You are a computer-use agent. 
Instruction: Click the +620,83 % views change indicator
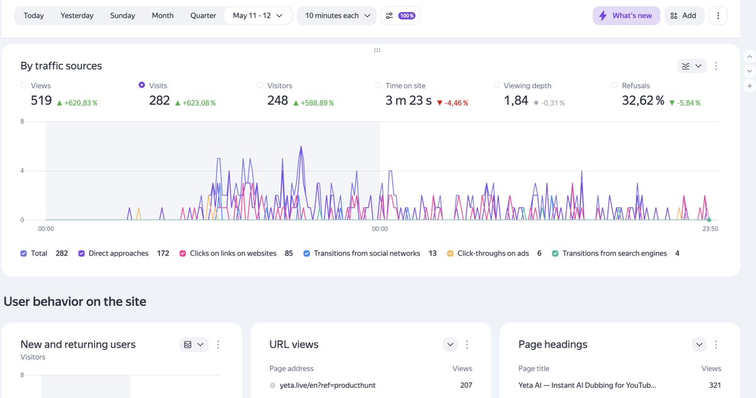(x=77, y=103)
